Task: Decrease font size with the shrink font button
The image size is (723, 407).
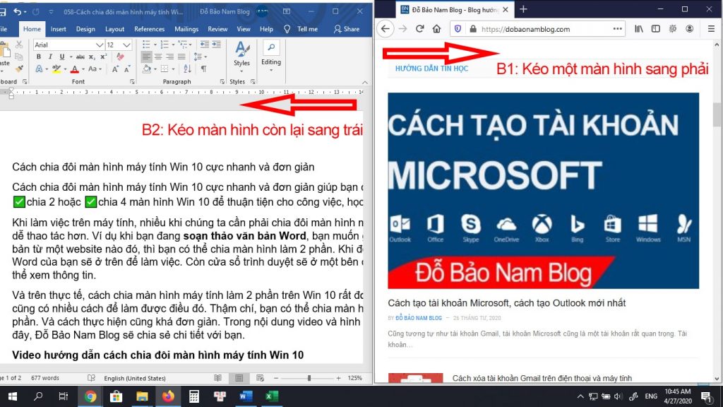Action: [x=127, y=69]
